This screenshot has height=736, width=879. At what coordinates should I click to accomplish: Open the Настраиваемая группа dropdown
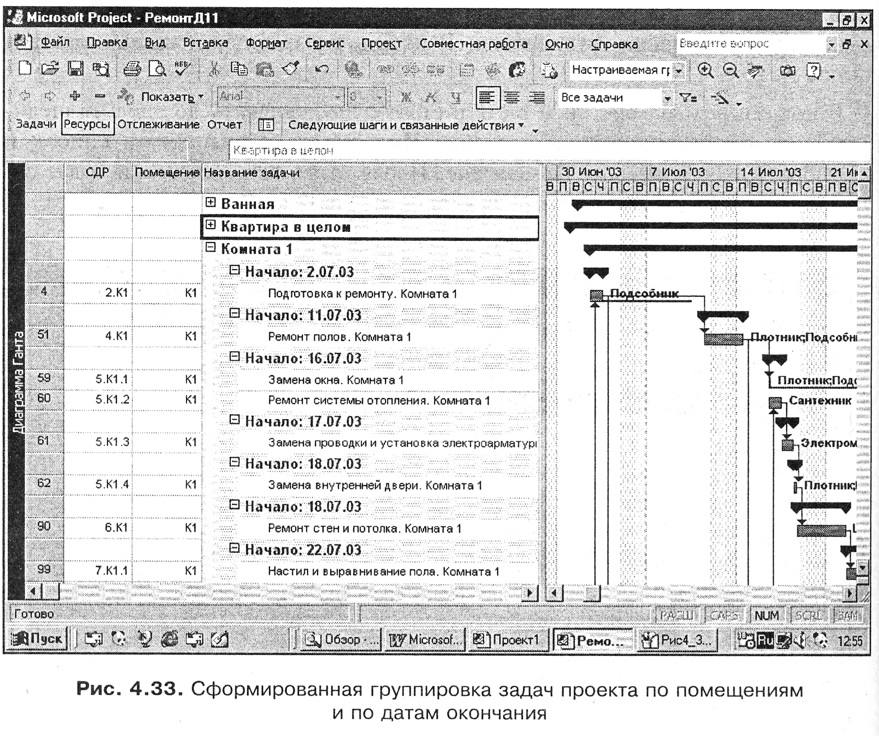click(x=679, y=71)
